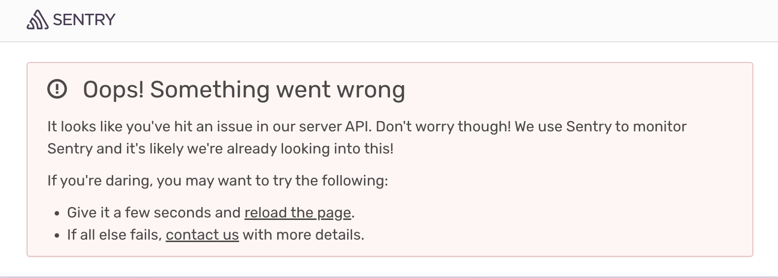Viewport: 778px width, 278px height.
Task: Click the "reload the page" link
Action: coord(297,213)
